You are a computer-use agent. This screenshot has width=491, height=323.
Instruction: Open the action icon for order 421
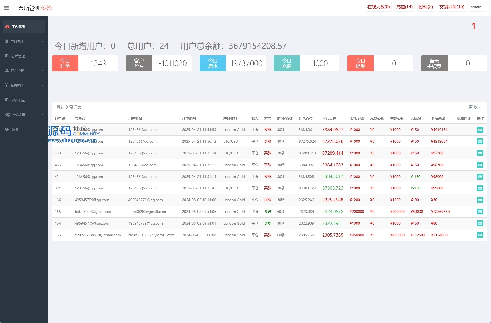coord(480,177)
